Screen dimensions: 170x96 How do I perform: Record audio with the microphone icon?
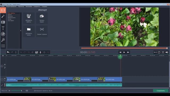40,52
